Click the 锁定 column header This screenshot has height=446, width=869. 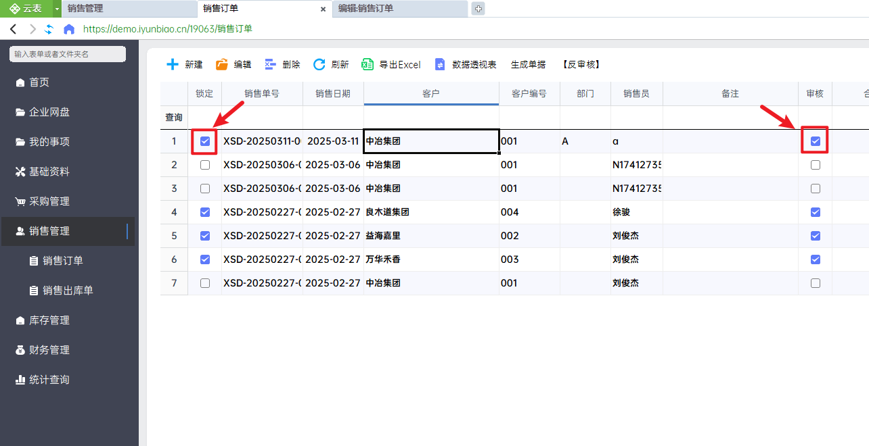204,94
